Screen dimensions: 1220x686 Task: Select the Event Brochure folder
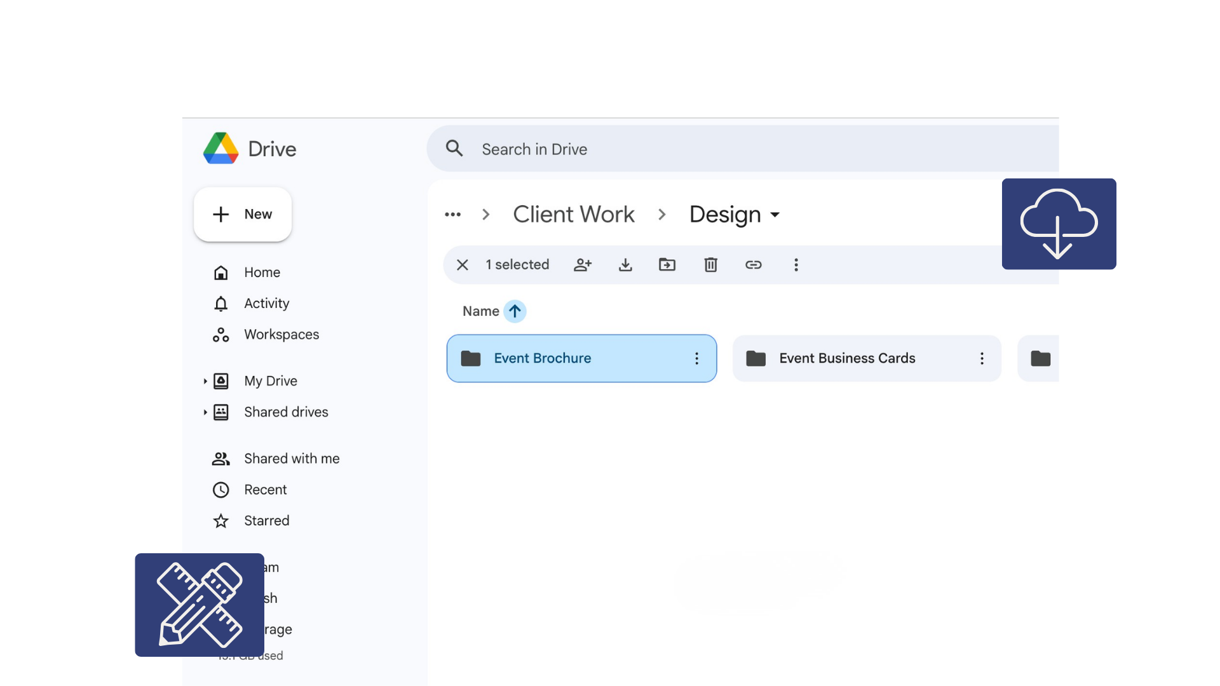581,358
